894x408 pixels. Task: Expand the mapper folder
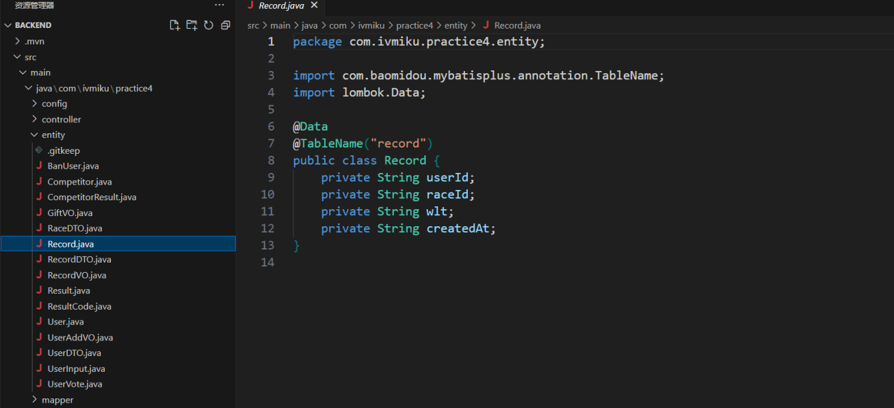(x=57, y=400)
